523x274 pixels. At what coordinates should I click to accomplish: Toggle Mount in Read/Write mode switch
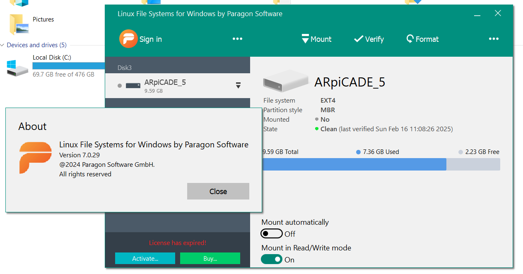pyautogui.click(x=272, y=260)
